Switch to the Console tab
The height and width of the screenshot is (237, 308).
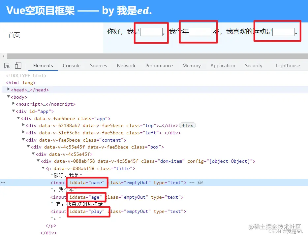[x=72, y=66]
